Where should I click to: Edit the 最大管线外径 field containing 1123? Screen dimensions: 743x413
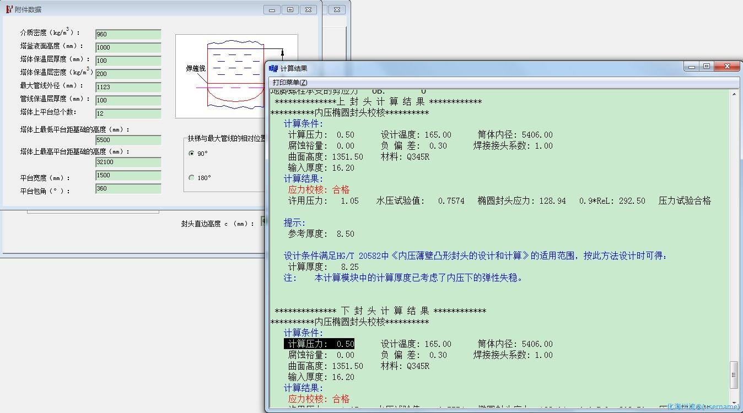tap(128, 87)
